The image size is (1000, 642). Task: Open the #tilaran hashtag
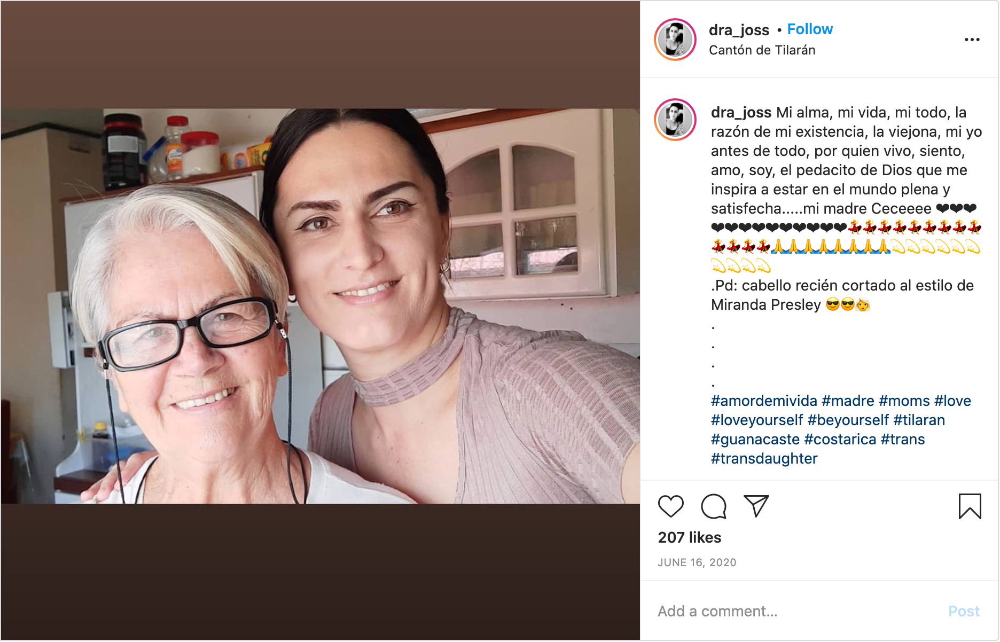[x=919, y=420]
